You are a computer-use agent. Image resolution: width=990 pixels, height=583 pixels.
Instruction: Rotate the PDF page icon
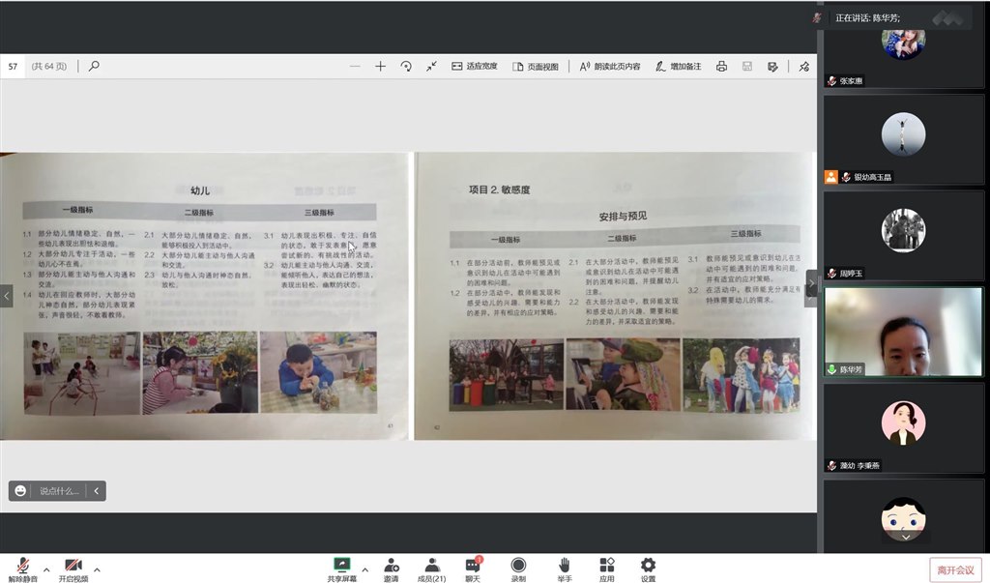[x=406, y=67]
